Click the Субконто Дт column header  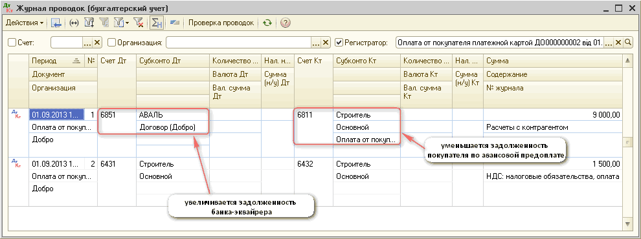[172, 61]
